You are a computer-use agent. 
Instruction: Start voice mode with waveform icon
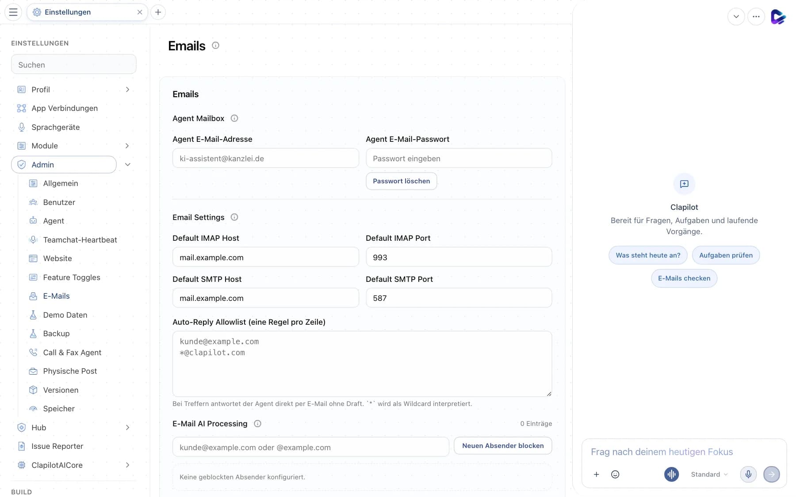point(671,474)
